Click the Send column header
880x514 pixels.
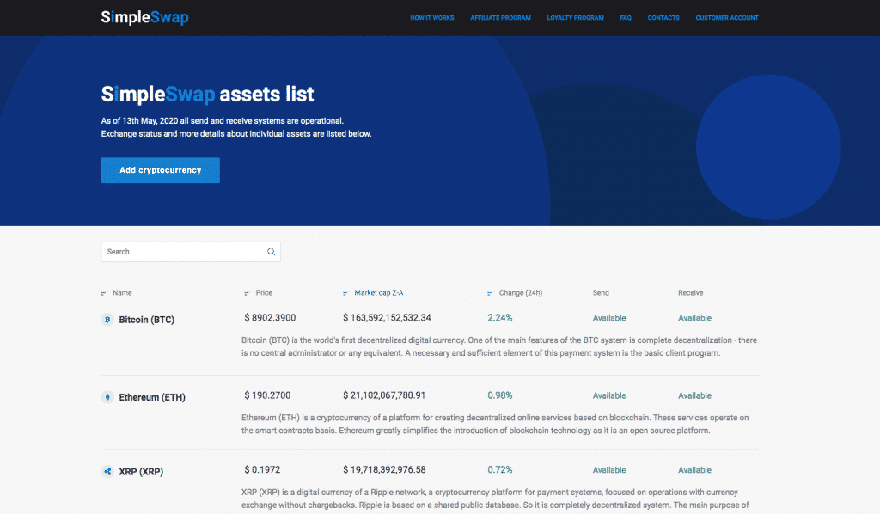click(601, 293)
